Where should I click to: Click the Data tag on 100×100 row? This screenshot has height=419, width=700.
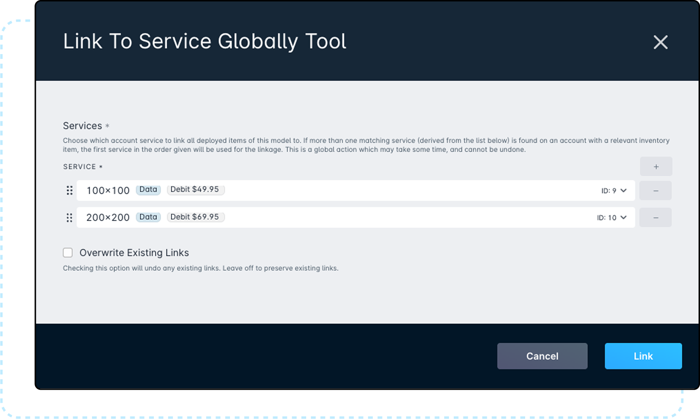[149, 189]
